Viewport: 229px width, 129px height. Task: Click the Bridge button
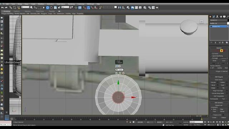(213, 88)
